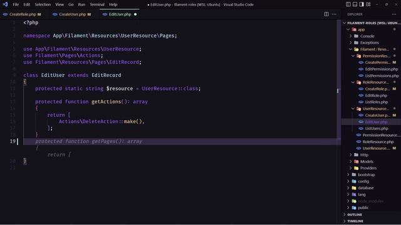The height and width of the screenshot is (225, 401).
Task: Click on getActions function name in code
Action: click(106, 102)
